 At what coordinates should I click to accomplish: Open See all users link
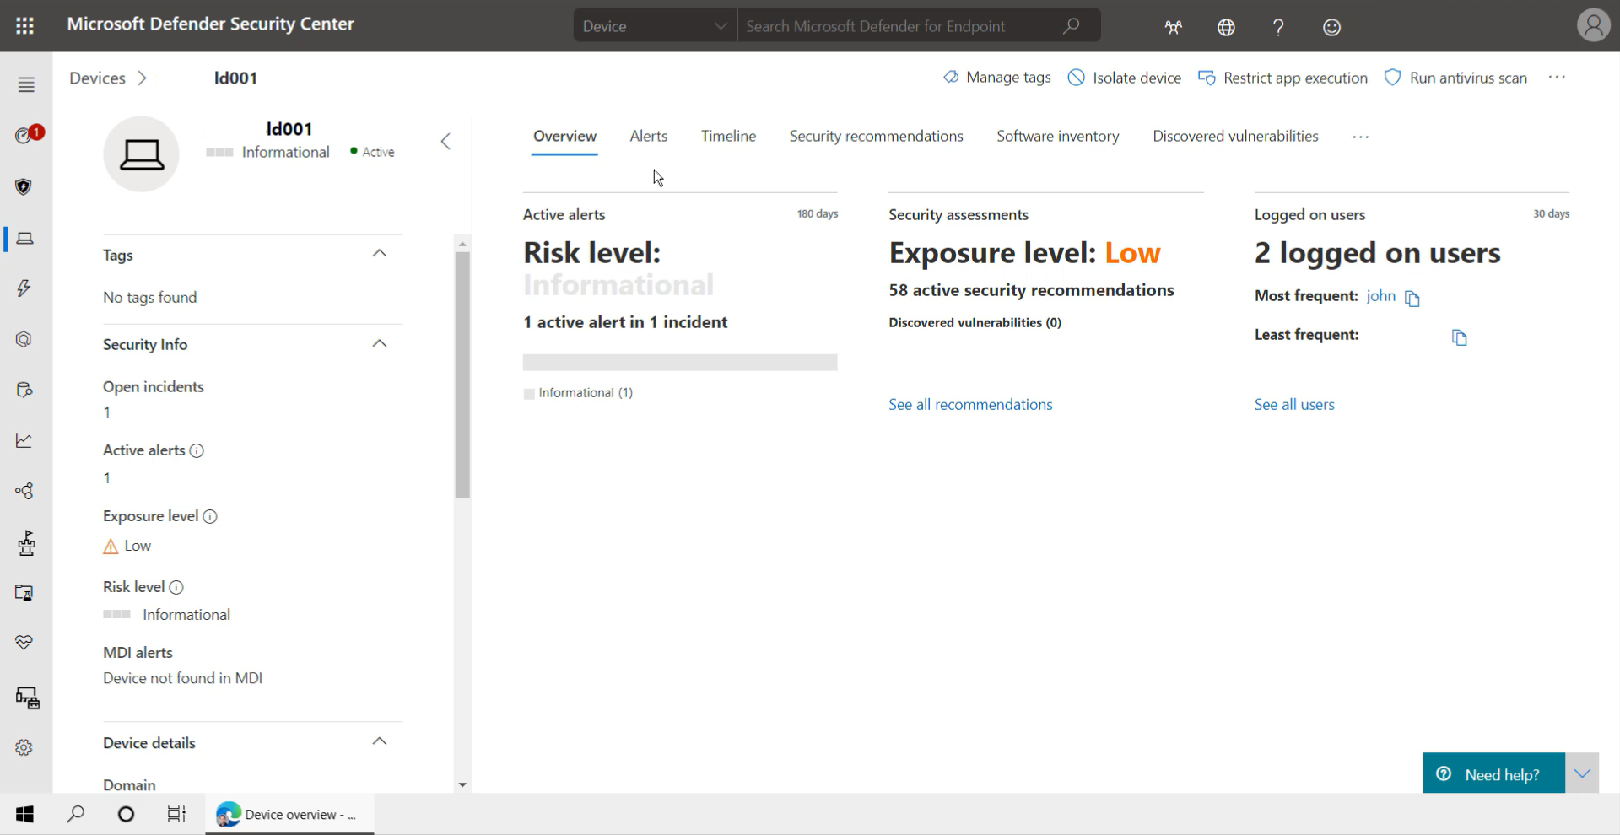(1294, 405)
